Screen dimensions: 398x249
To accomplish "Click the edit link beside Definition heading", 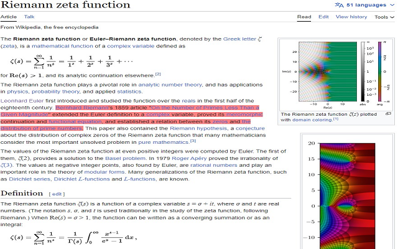I will pyautogui.click(x=57, y=194).
